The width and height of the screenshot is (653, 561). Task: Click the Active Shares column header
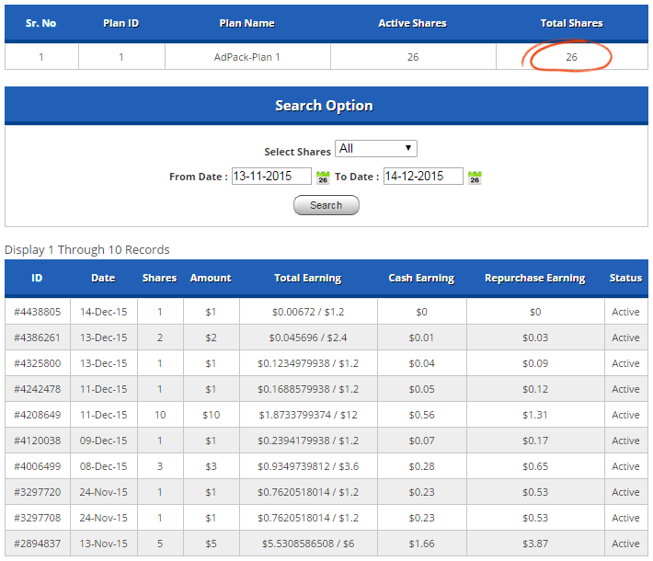point(412,23)
